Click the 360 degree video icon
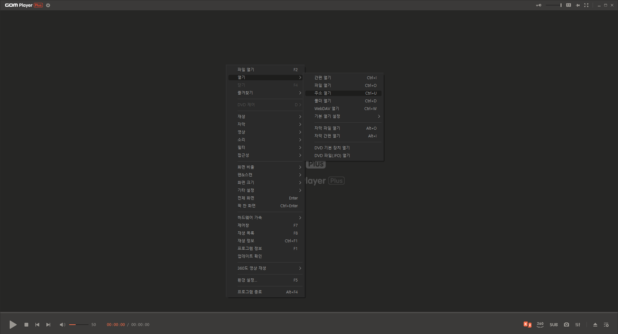 pyautogui.click(x=540, y=325)
